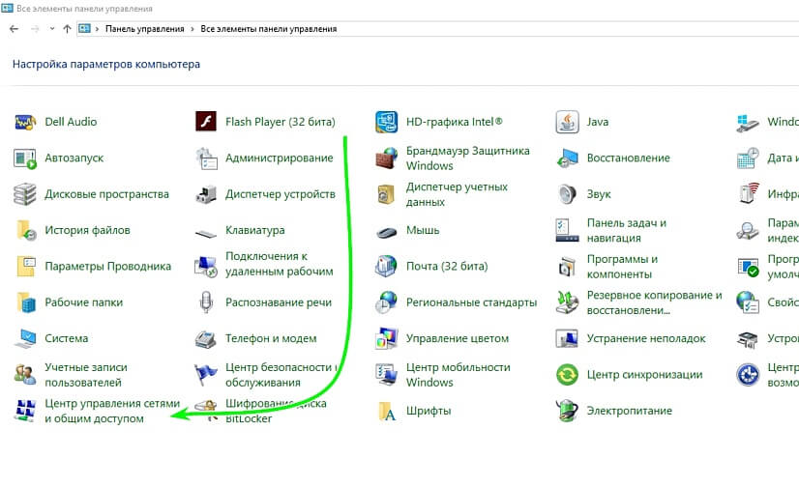Viewport: 799px width, 488px height.
Task: Open the Dell Audio icon
Action: click(x=25, y=123)
